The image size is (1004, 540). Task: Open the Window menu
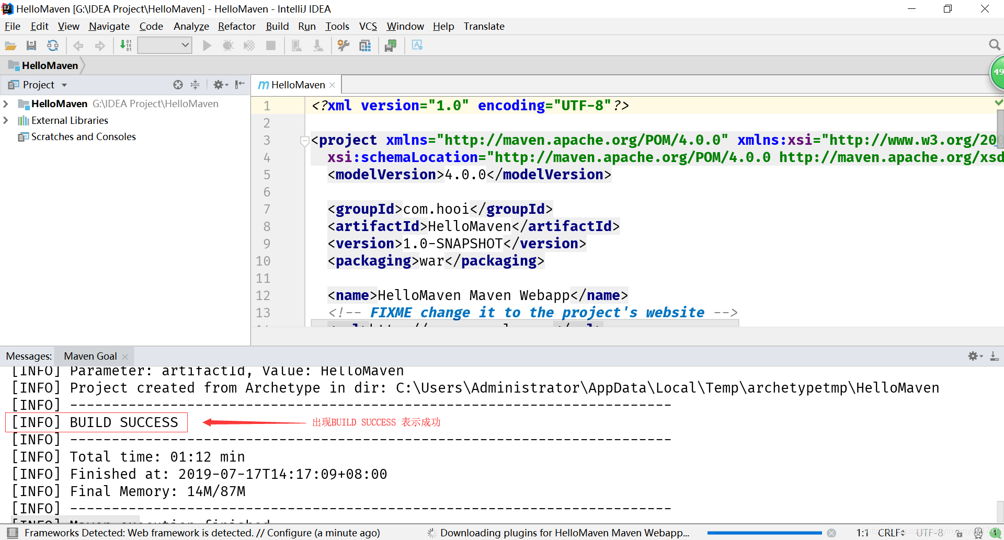tap(405, 26)
